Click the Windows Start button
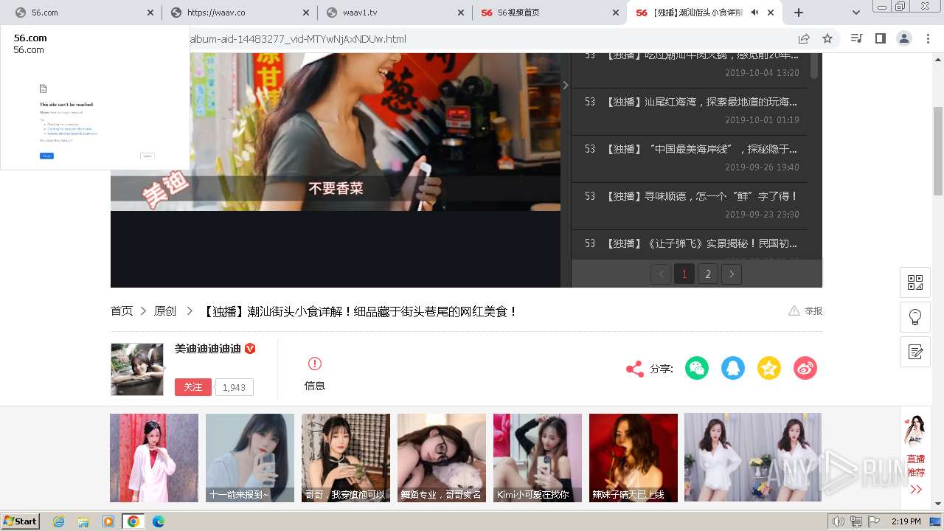 (21, 521)
